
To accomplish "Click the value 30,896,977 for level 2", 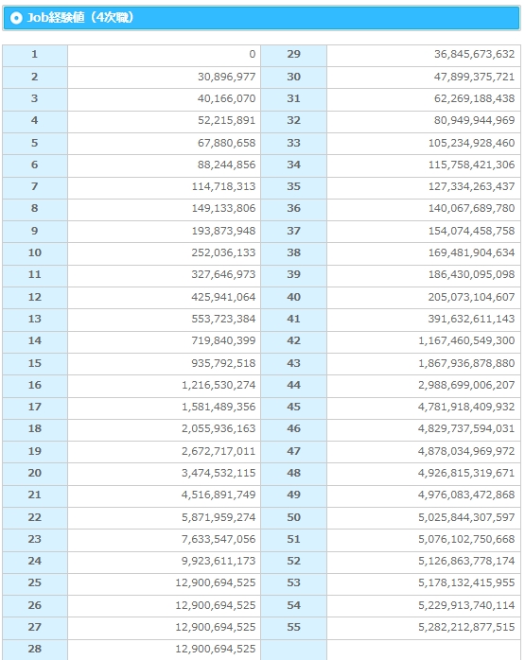I will 226,77.
